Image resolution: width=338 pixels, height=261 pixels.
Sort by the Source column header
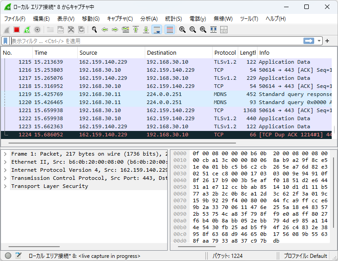(x=111, y=52)
